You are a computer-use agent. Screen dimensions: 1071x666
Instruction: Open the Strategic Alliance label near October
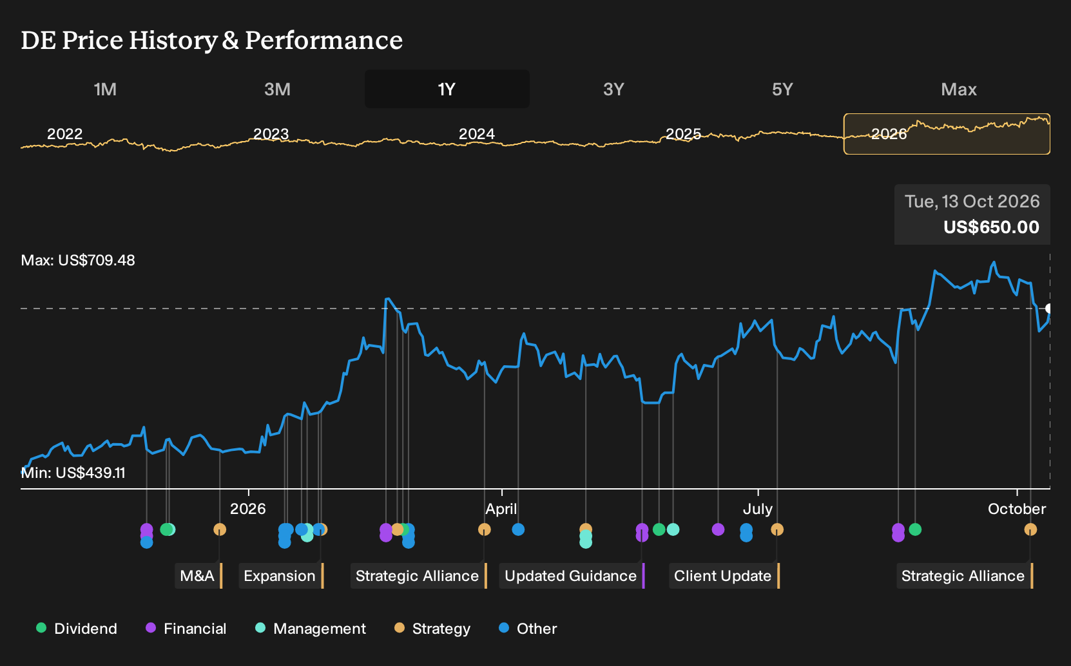coord(965,576)
